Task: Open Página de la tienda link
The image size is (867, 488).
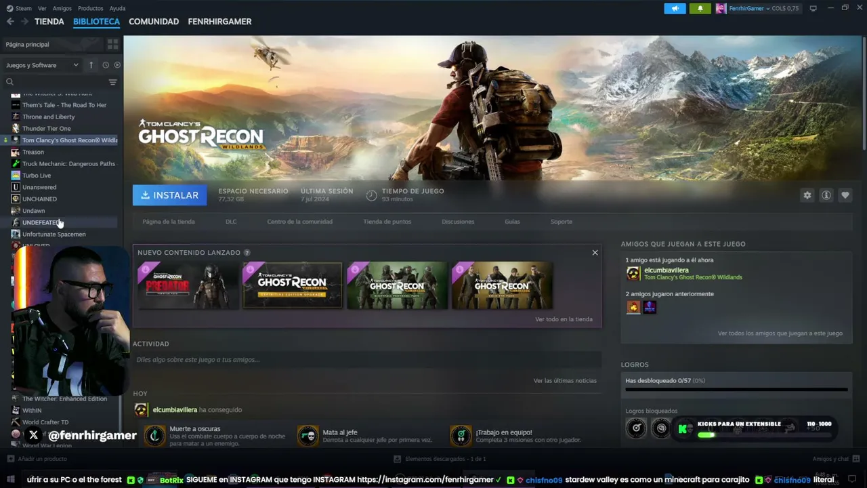Action: point(169,222)
